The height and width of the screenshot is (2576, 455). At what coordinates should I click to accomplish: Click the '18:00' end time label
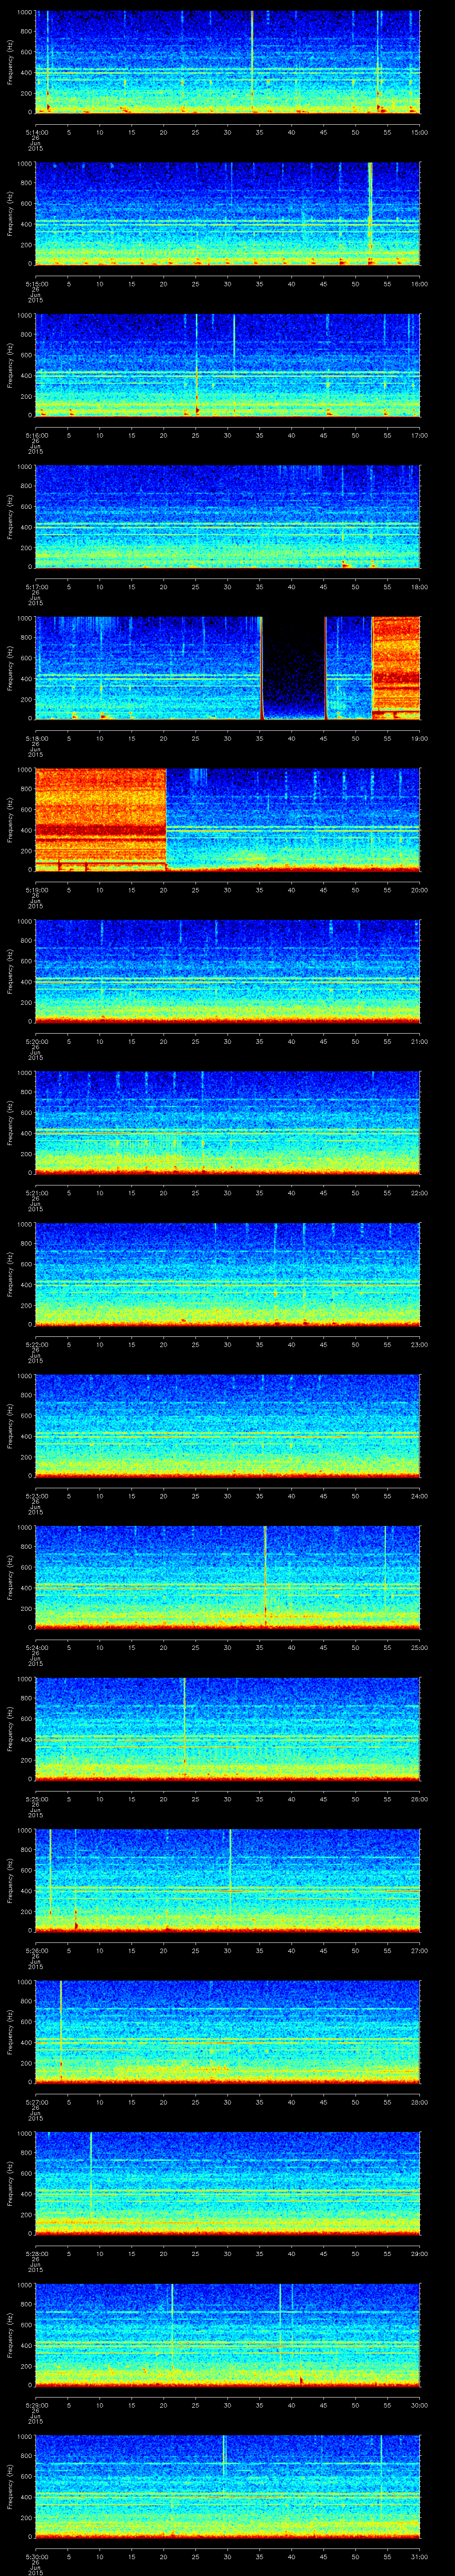click(419, 587)
